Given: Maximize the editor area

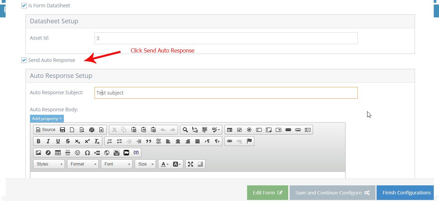Looking at the screenshot, I should (x=191, y=164).
